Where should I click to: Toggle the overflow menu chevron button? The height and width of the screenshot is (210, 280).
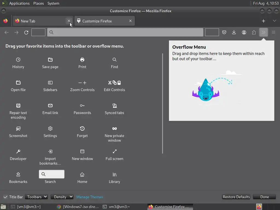point(264,32)
